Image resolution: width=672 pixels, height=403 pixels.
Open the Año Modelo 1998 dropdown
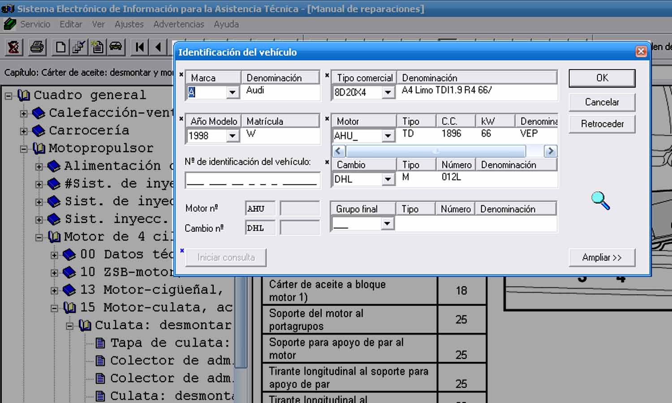tap(232, 136)
